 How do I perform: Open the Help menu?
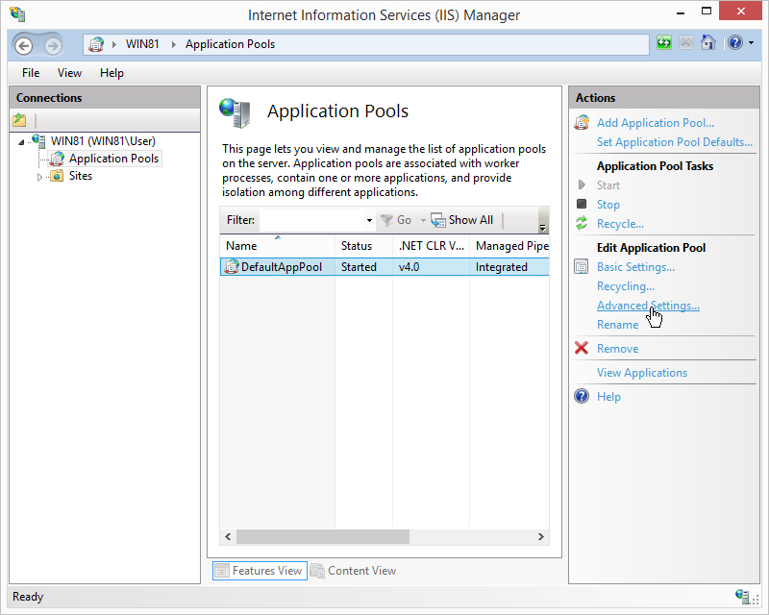click(x=112, y=73)
